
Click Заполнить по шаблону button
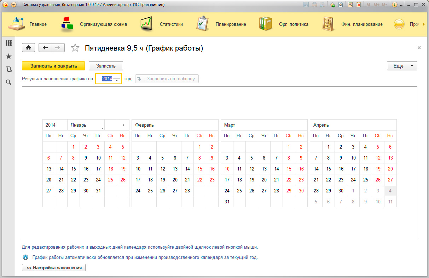[167, 79]
